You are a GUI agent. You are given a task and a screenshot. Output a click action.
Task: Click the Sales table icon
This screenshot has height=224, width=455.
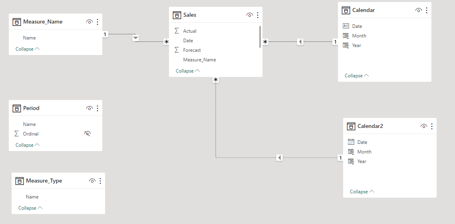click(x=177, y=15)
